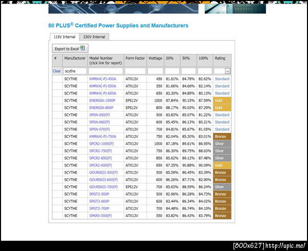
Task: Open the SPSN-060(P) report link
Action: 100,122
